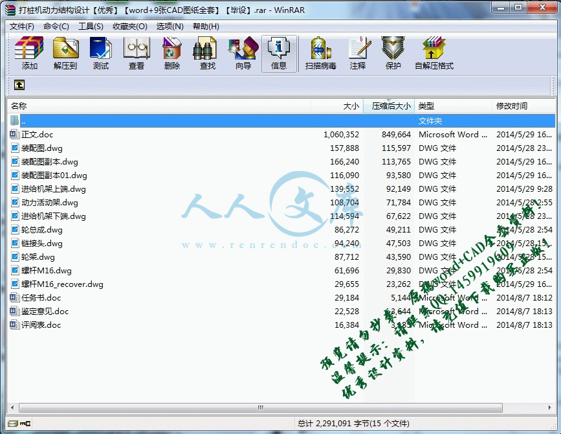
Task: Sort by Modified (修改时间) column header
Action: pyautogui.click(x=523, y=106)
